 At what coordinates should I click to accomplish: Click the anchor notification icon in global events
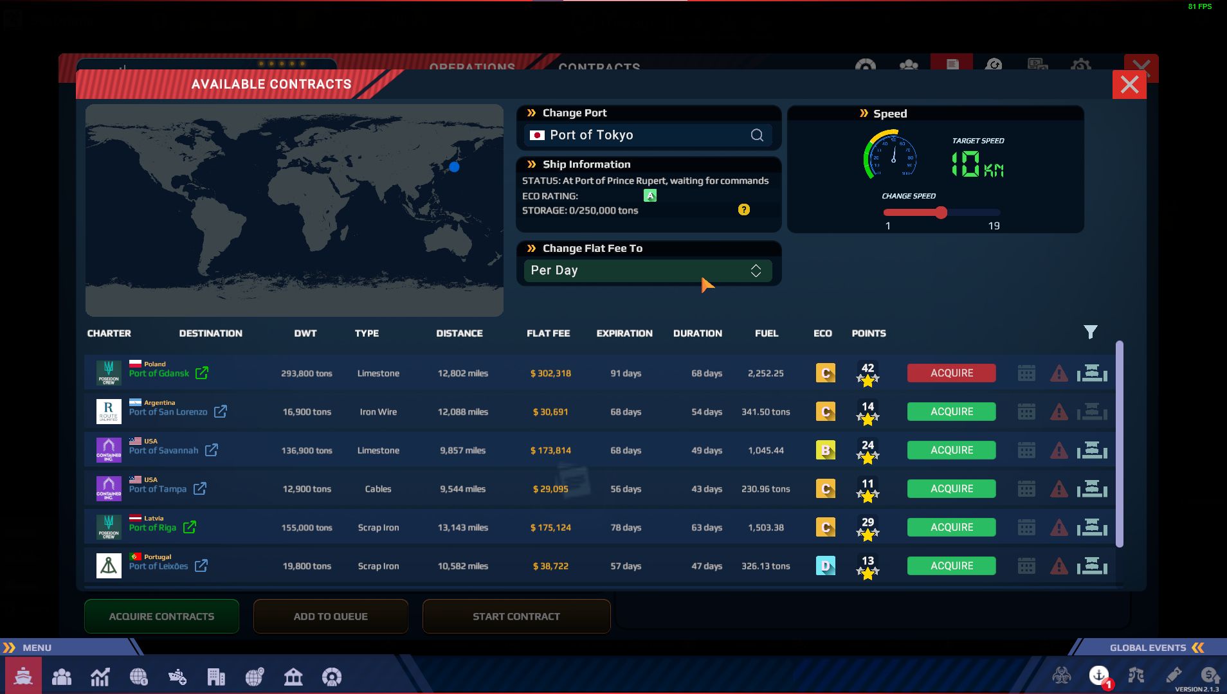pyautogui.click(x=1099, y=675)
